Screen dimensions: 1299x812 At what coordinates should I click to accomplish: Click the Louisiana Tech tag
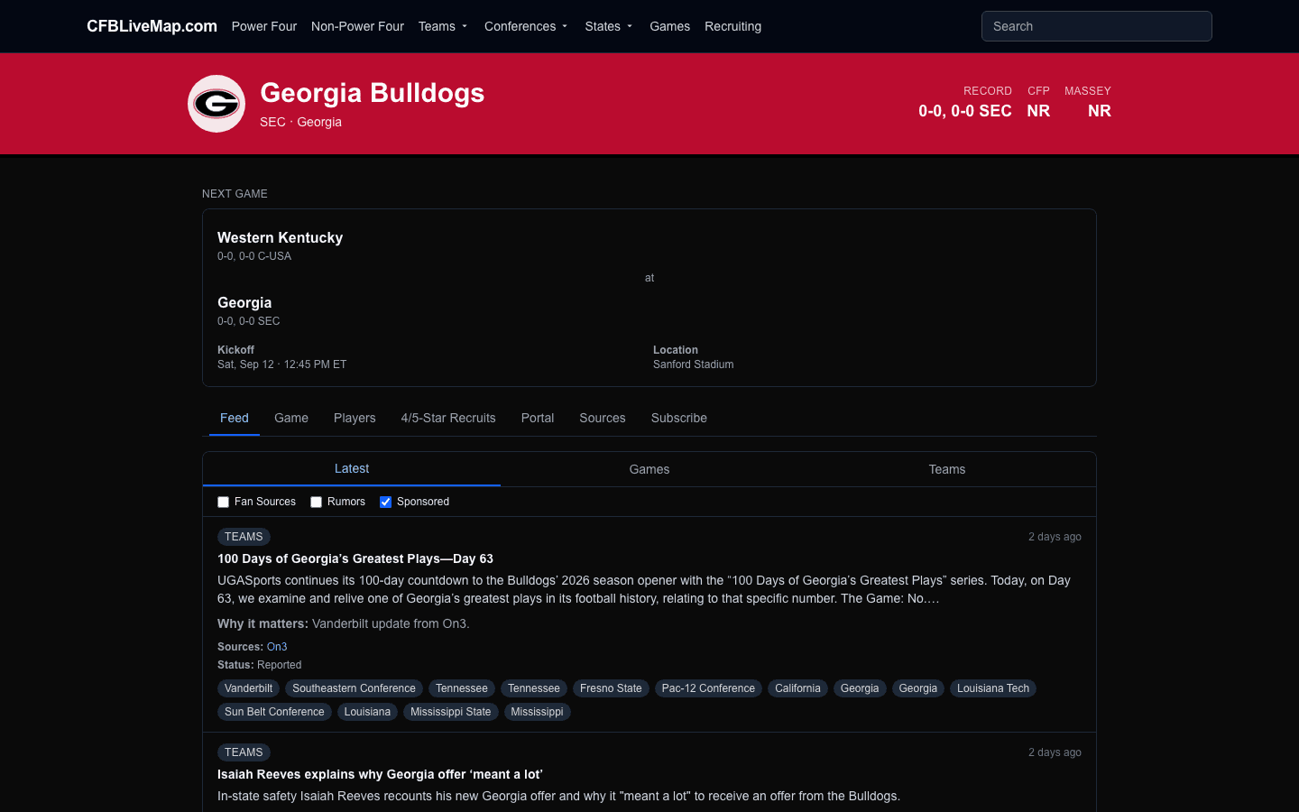(993, 688)
